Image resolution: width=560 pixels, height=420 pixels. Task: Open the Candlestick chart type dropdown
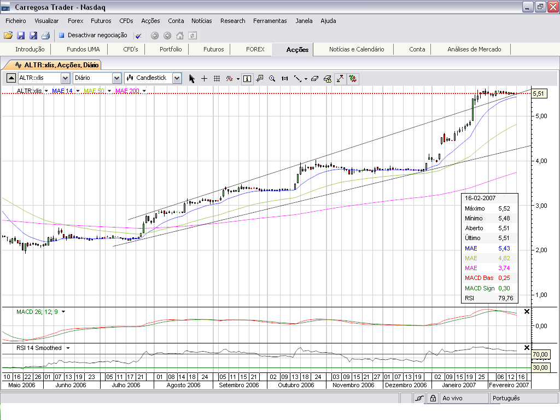click(177, 78)
